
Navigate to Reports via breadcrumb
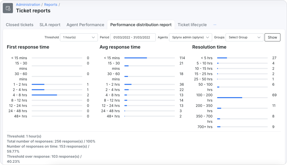pos(51,5)
